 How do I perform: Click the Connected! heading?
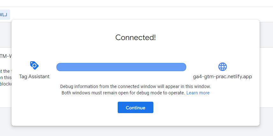(136, 37)
